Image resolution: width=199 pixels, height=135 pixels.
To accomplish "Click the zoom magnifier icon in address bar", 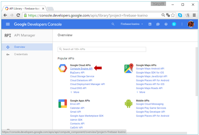I will coord(163,15).
